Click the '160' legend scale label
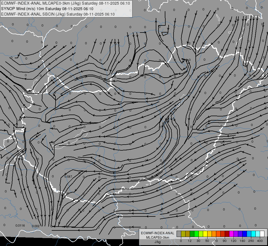 [242, 241]
